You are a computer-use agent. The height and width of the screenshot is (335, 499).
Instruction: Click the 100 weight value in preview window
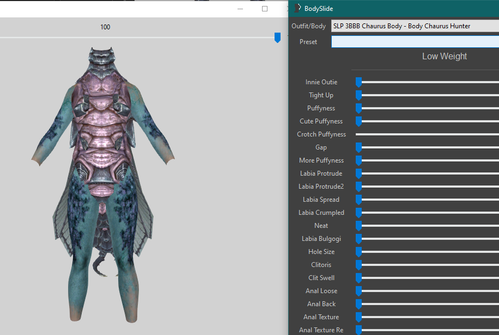pyautogui.click(x=105, y=27)
